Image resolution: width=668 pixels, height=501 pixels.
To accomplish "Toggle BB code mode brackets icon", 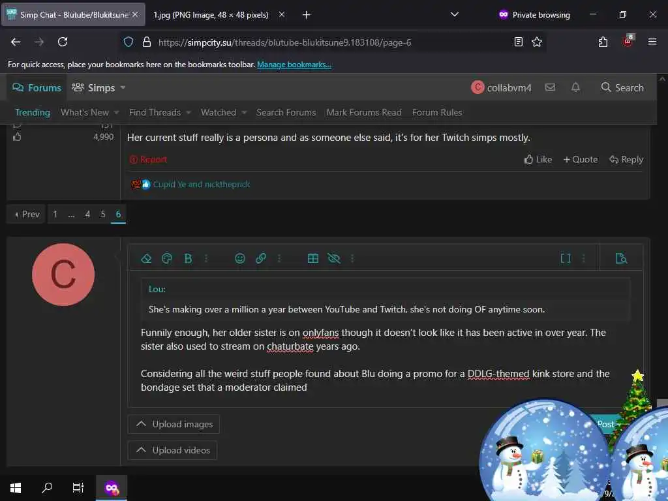I will (x=565, y=258).
